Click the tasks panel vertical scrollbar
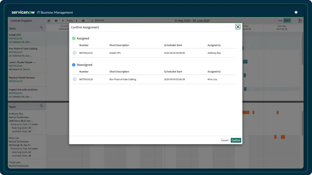 (303, 49)
